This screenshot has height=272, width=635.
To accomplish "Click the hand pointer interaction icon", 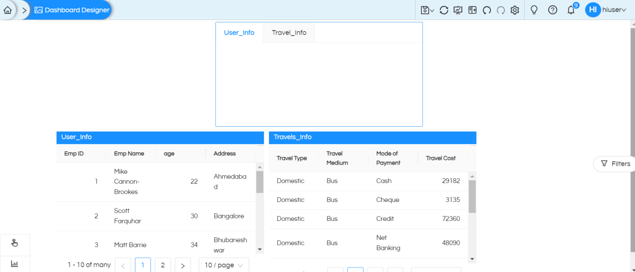I will coord(15,243).
